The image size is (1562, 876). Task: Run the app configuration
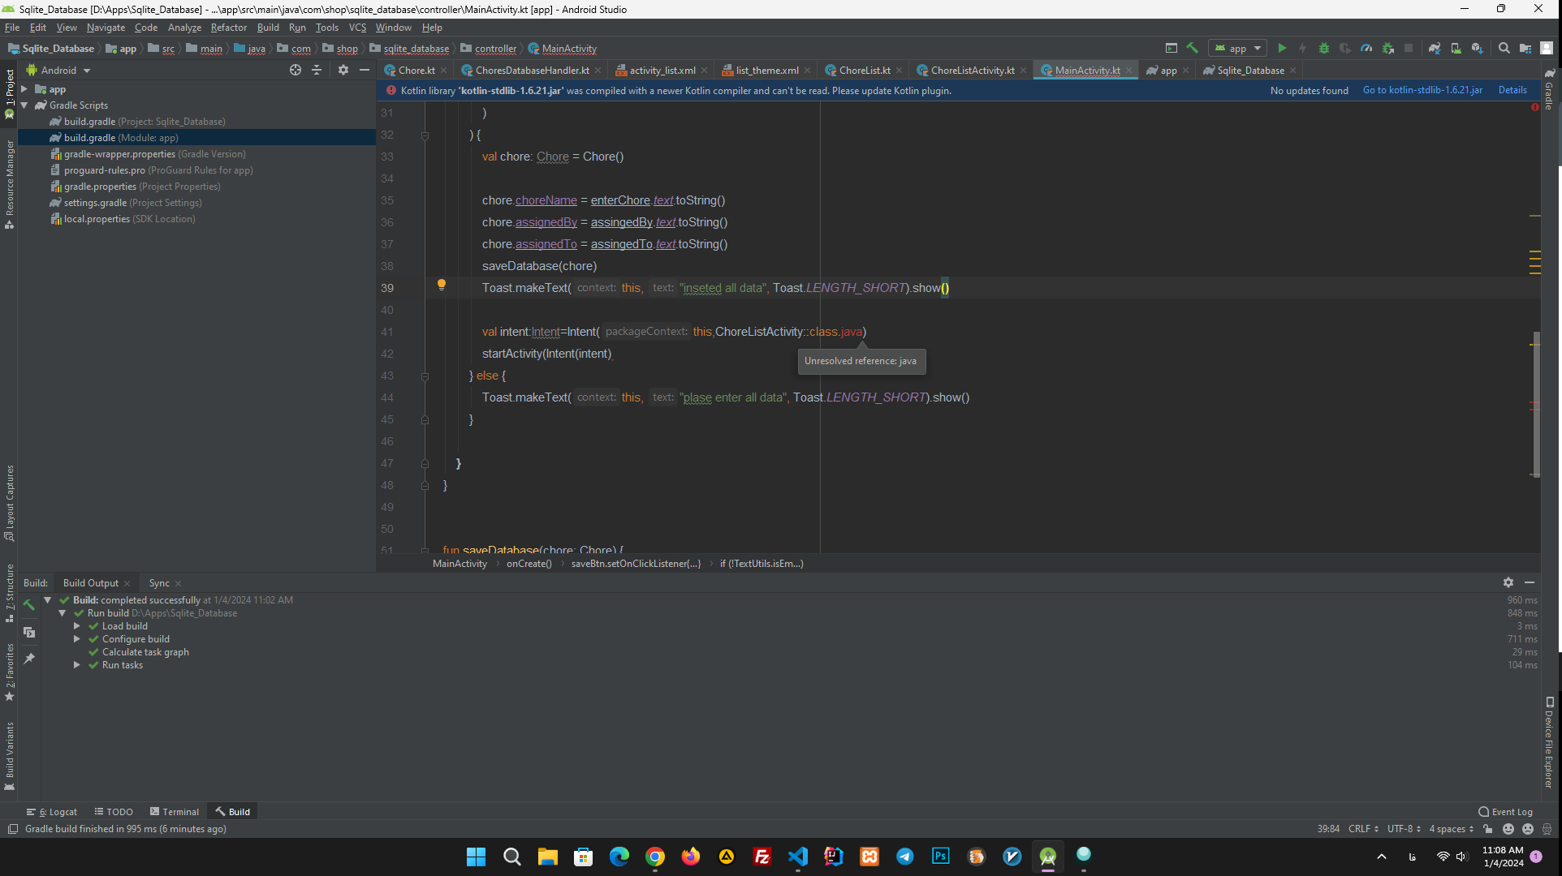point(1283,49)
